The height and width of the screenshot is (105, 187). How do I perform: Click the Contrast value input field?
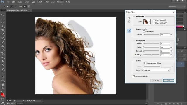point(165,51)
